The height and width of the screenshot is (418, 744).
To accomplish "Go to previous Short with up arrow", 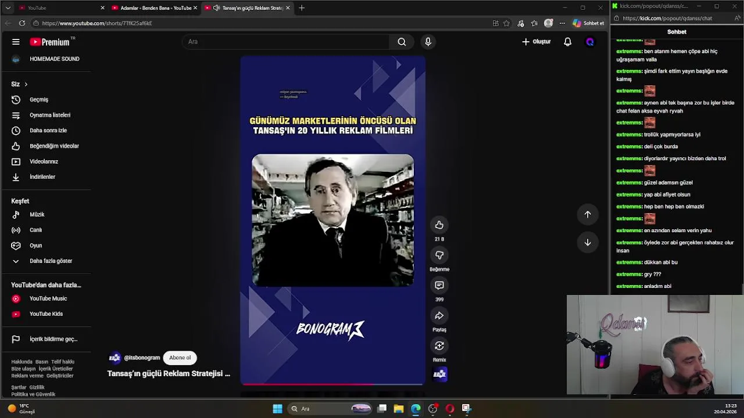I will click(588, 214).
